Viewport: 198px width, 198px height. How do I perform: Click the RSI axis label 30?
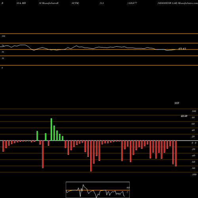(x=3, y=58)
